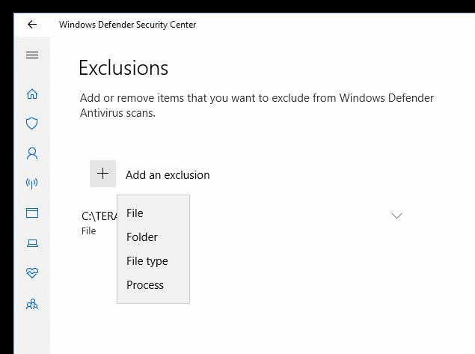
Task: Open App & browser control icon
Action: coord(31,213)
